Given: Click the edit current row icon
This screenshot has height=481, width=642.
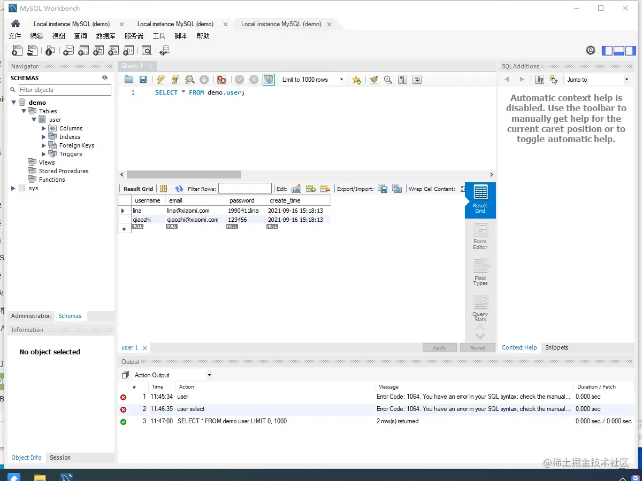Looking at the screenshot, I should pos(296,189).
